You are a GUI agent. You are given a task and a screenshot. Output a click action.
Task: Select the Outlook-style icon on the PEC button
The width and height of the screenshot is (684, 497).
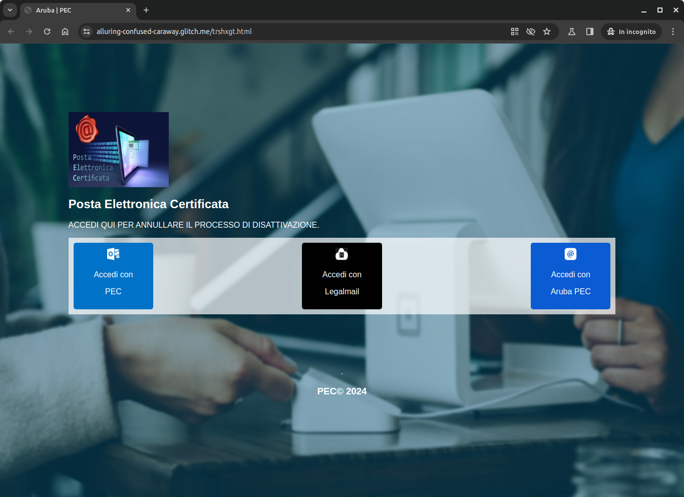[x=113, y=254]
